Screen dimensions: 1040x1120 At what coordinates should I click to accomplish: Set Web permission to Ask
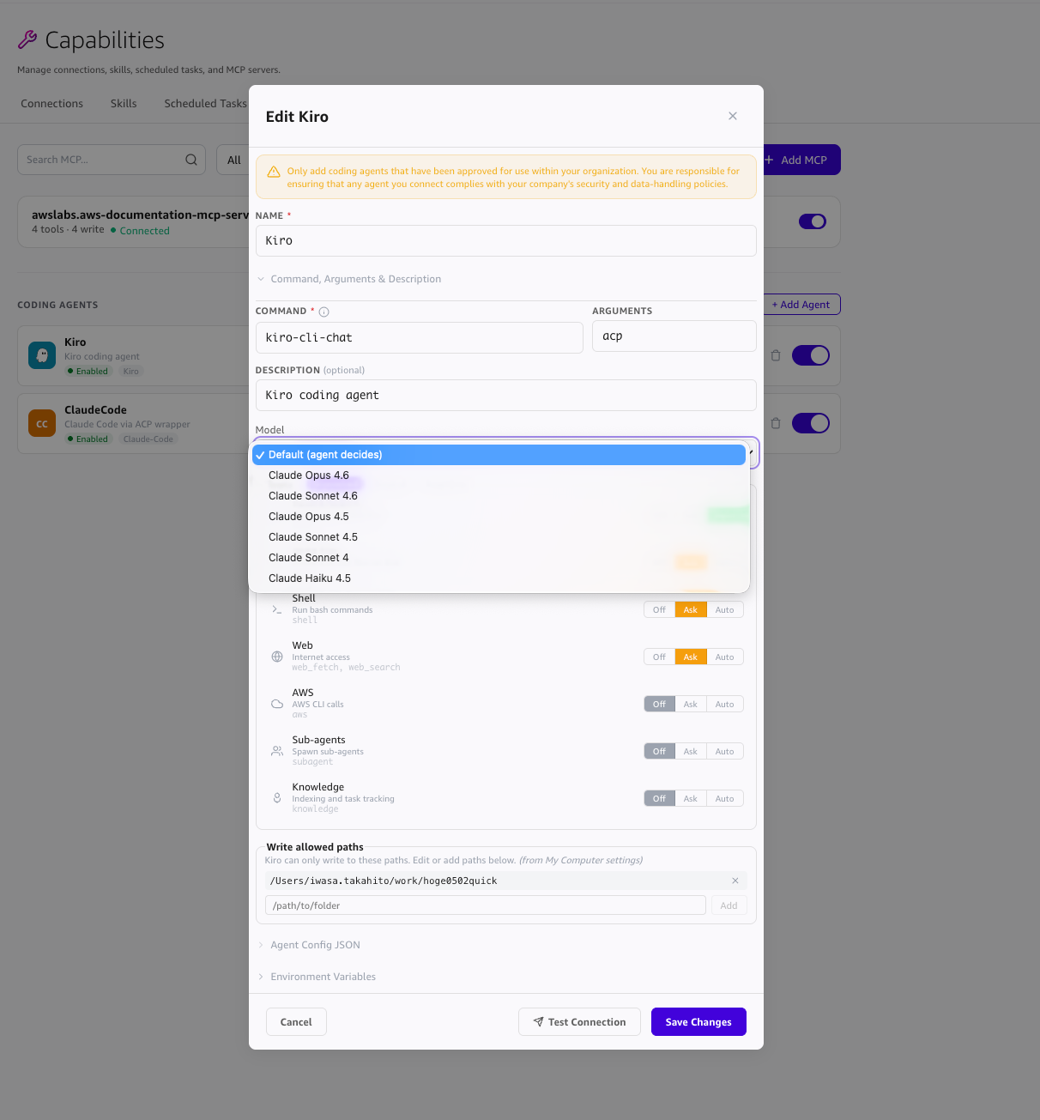click(691, 657)
